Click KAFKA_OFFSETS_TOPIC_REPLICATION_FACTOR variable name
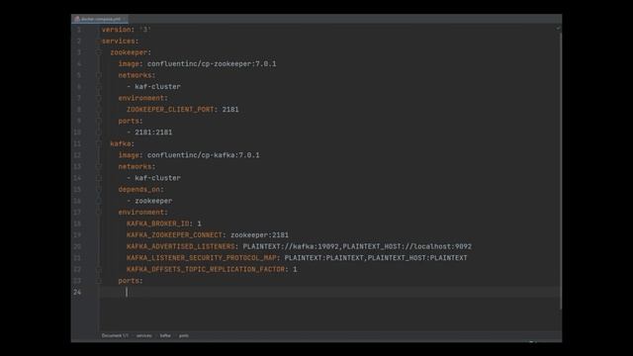 point(206,269)
